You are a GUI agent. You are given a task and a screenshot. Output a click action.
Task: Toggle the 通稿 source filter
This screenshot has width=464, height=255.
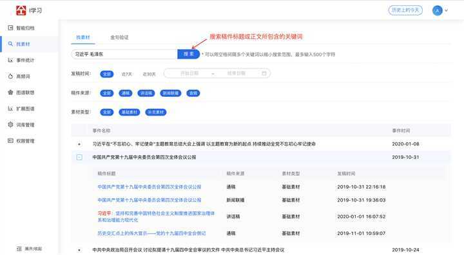[x=126, y=93]
